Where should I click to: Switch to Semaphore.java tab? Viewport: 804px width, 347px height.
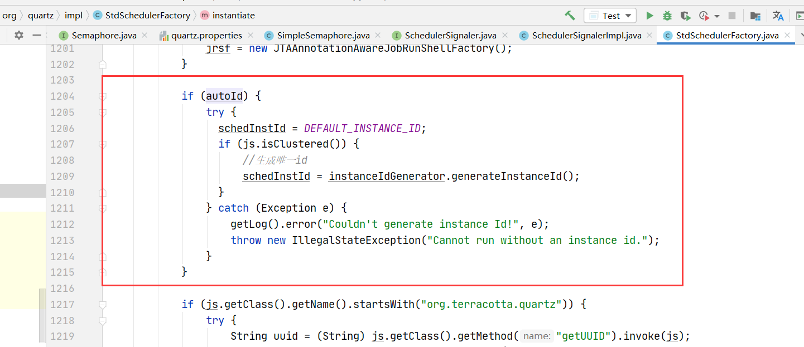coord(104,36)
